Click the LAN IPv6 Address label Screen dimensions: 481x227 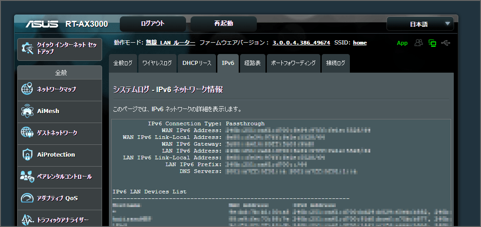(x=192, y=151)
